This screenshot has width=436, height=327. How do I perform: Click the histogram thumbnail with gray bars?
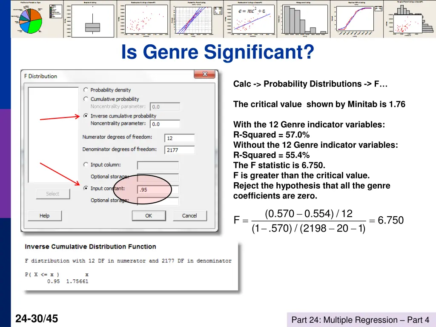(303, 19)
